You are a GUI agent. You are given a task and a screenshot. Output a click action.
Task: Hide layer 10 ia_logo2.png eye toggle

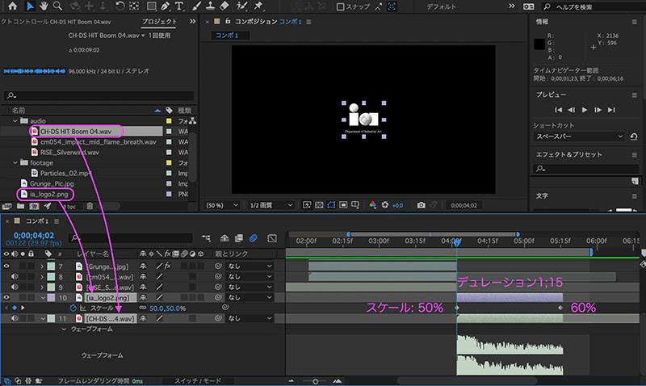[x=6, y=297]
